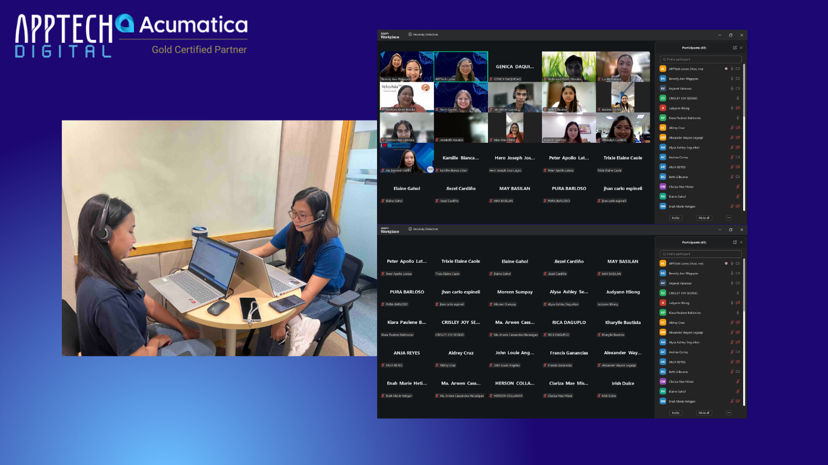The image size is (828, 465).
Task: Click muted mic icon on lower window's HERSON COLLAMAR tile
Action: click(x=491, y=395)
